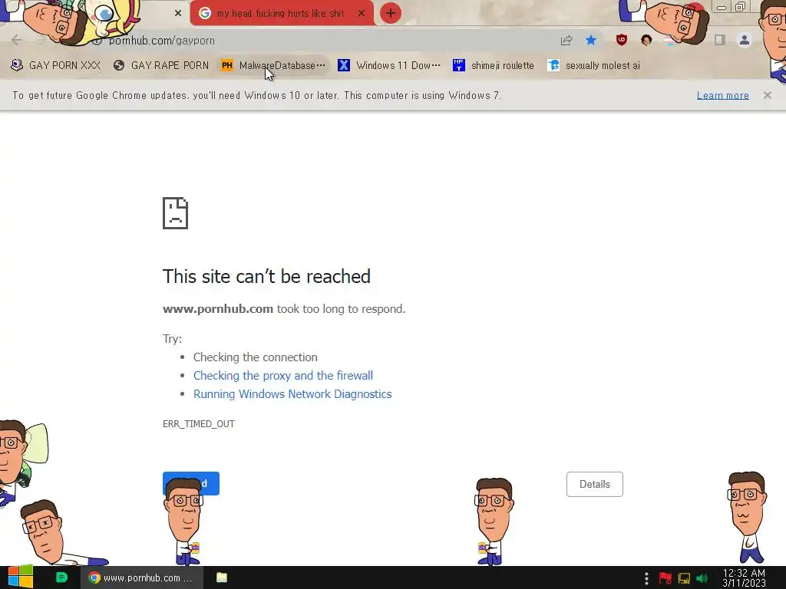
Task: Click 'Running Windows Network Diagnostics' link
Action: (x=292, y=394)
